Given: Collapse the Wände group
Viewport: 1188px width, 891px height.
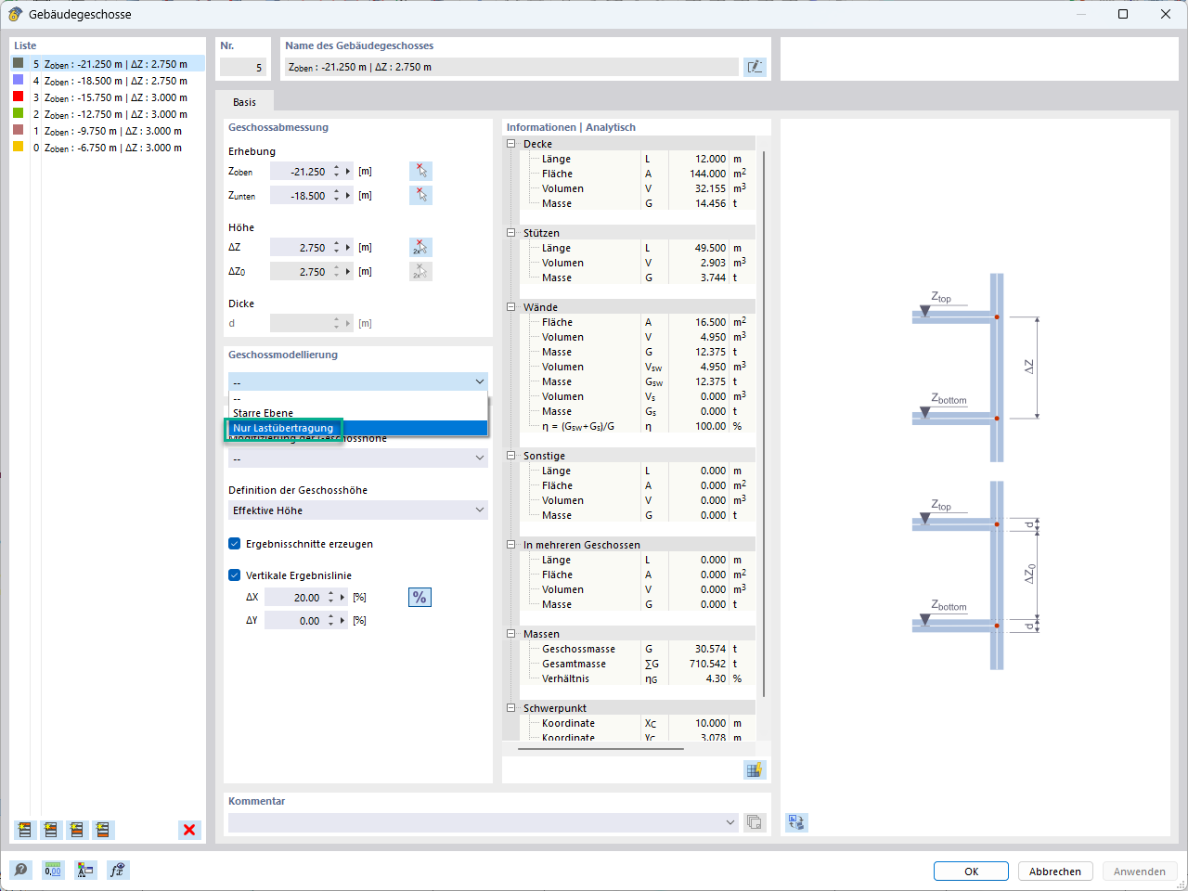Looking at the screenshot, I should [510, 307].
